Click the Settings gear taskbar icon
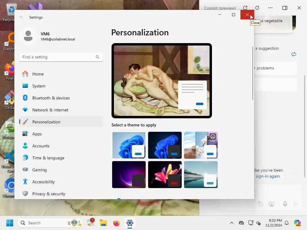This screenshot has width=307, height=230. [130, 223]
